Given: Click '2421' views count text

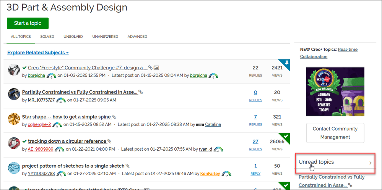Looking at the screenshot, I should tap(277, 68).
